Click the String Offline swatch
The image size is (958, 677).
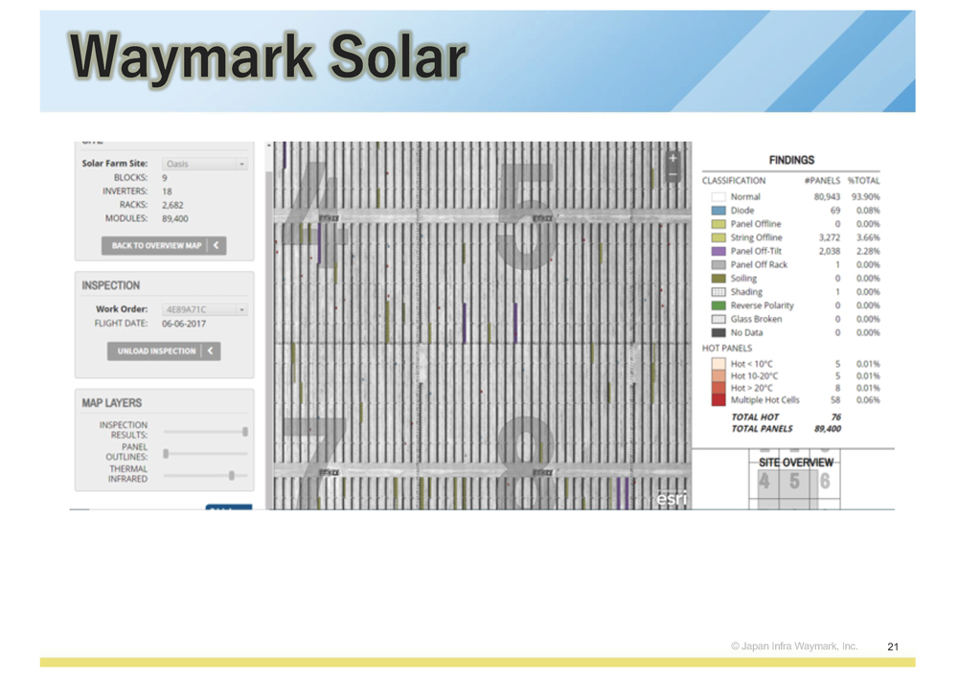coord(718,237)
